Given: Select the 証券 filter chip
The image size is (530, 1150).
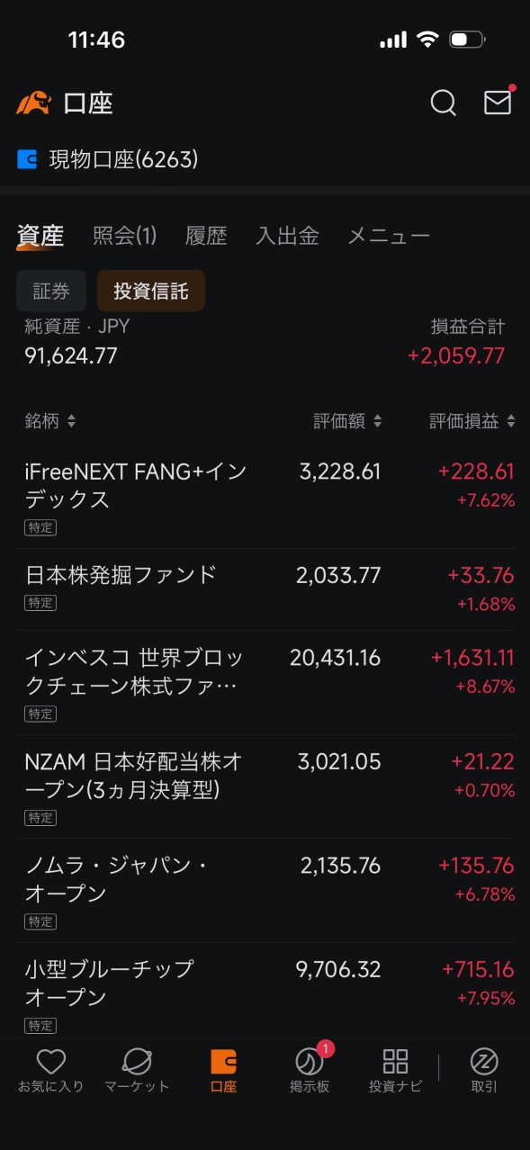Looking at the screenshot, I should click(x=51, y=291).
